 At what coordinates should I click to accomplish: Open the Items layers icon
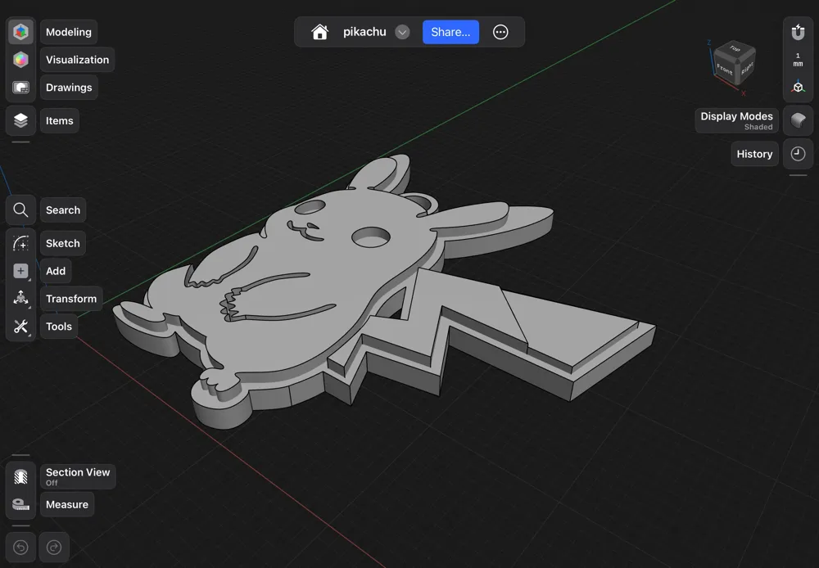pos(20,119)
